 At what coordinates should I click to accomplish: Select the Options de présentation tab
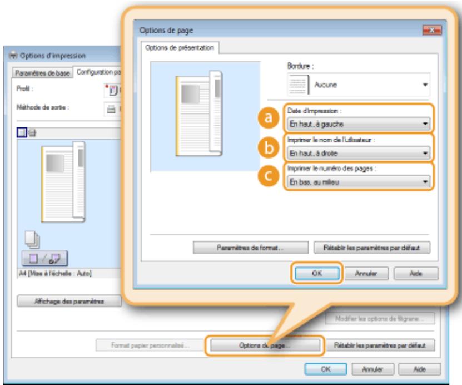pos(180,48)
